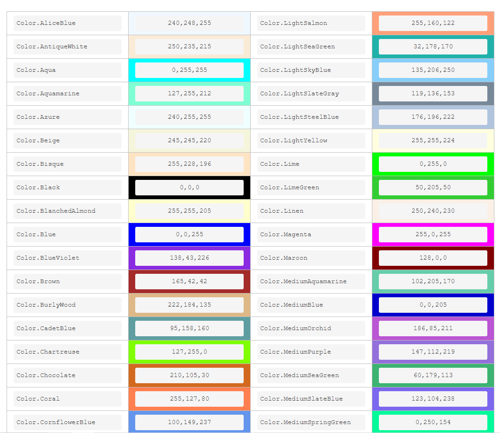Click the Color.Lime name
Screen dimensions: 500x433
click(x=311, y=164)
